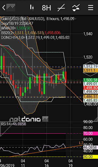
Task: Click the 1,480.00 price axis label
Action: point(91,104)
